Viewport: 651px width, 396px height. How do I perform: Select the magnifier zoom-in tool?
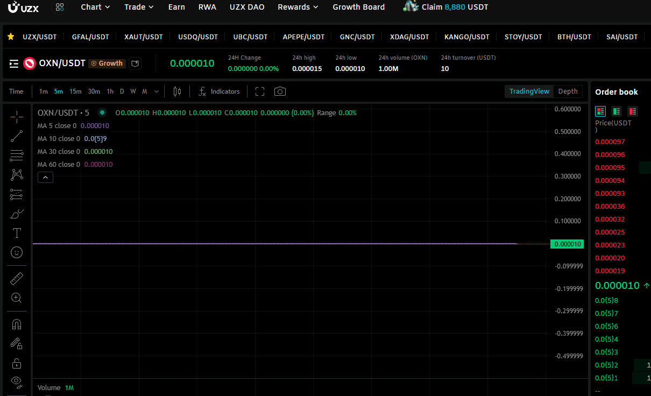[x=16, y=298]
